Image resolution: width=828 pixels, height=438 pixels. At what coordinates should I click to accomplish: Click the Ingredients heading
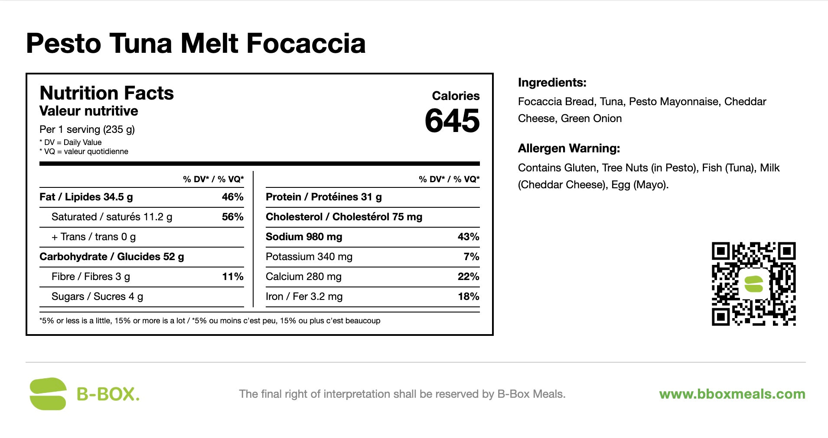(552, 82)
